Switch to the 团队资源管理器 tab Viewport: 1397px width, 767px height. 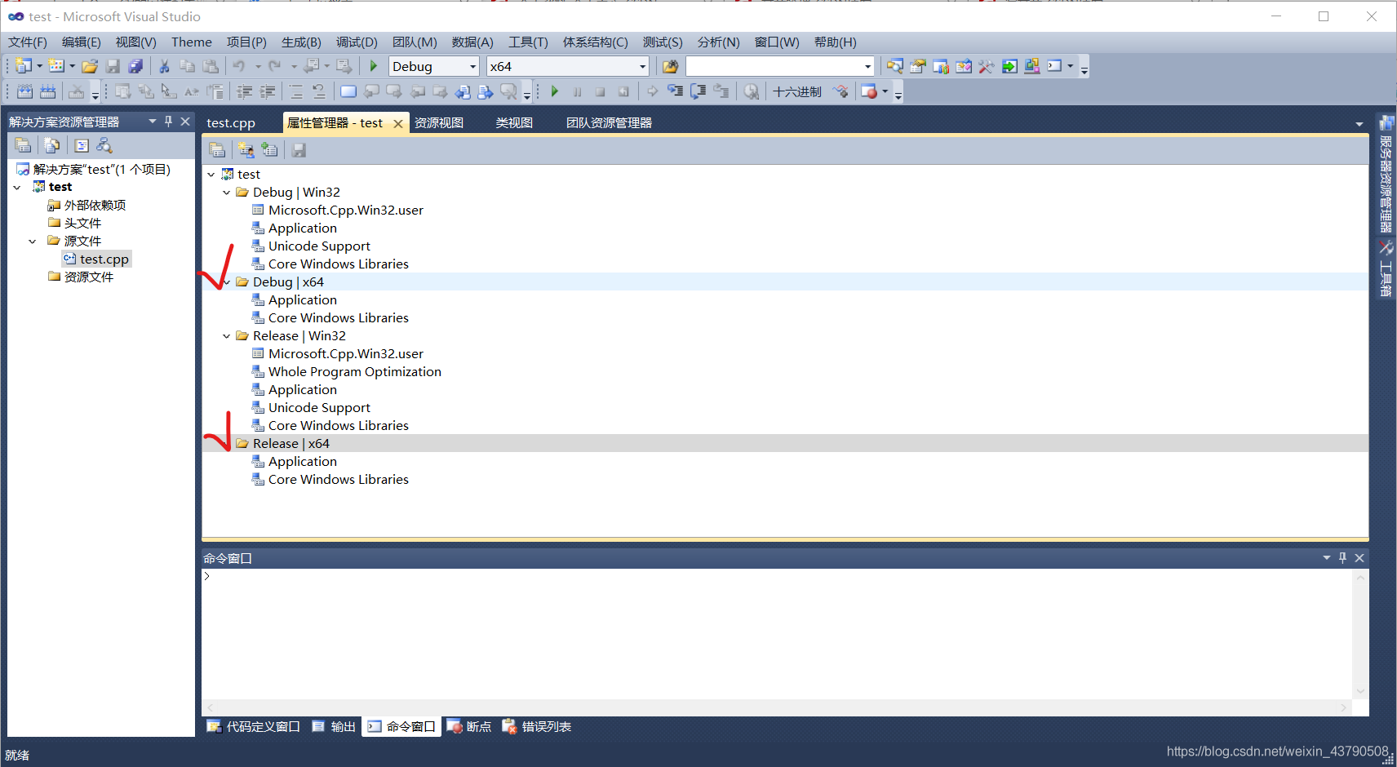[609, 122]
